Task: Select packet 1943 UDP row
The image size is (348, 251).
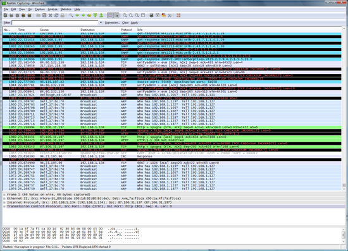Action: pos(172,82)
